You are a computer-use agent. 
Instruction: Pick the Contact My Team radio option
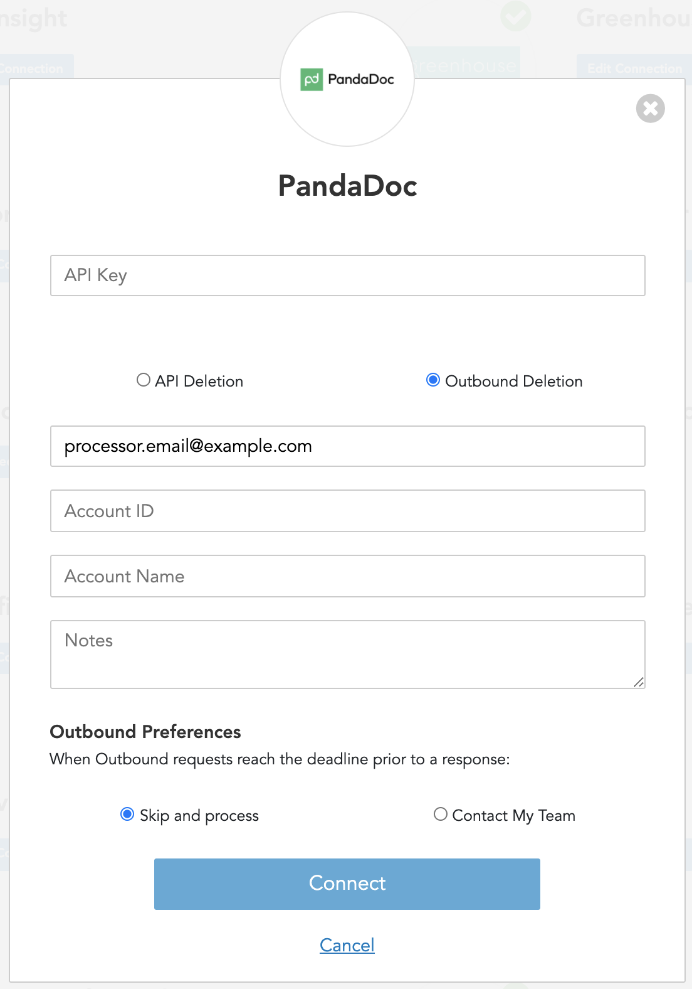(441, 815)
